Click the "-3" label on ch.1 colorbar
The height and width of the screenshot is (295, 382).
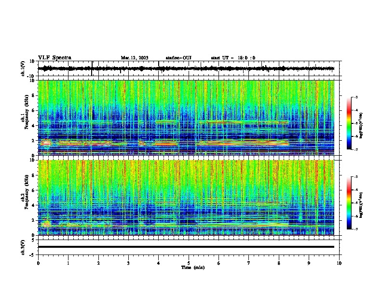pos(355,97)
